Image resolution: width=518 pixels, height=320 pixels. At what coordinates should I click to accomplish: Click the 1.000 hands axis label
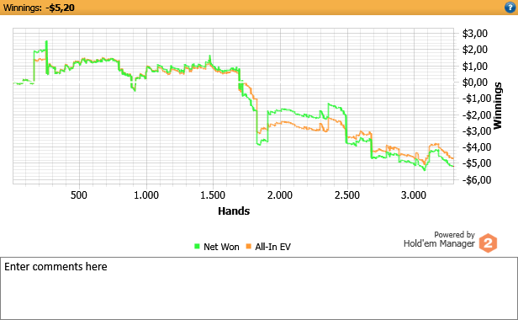point(146,195)
